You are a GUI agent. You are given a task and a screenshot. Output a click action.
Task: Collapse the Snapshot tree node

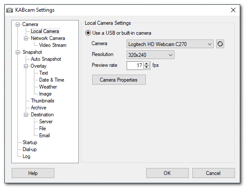(x=18, y=52)
